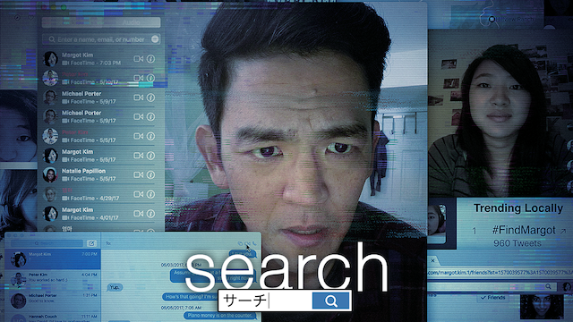Image resolution: width=573 pixels, height=322 pixels.
Task: Clear the FaceTime name entry field
Action: click(x=155, y=39)
